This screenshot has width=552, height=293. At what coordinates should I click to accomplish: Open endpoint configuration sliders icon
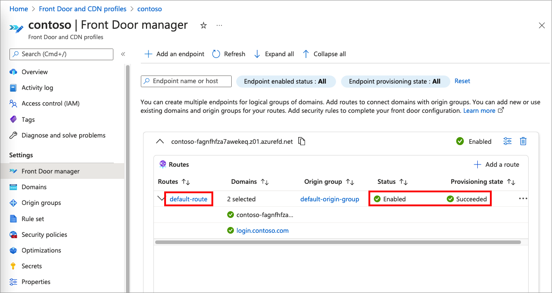(507, 141)
